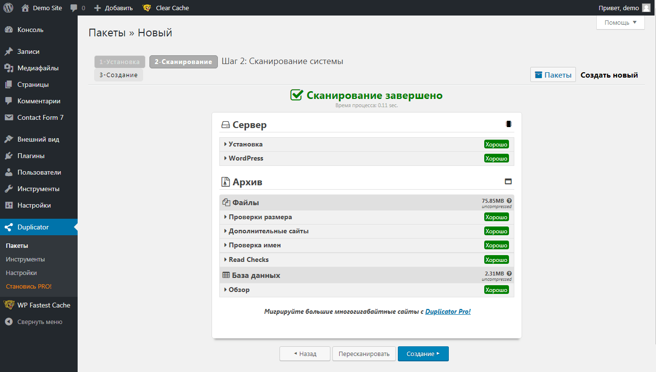Click WP Fastest Cache cheetah icon
Image resolution: width=656 pixels, height=372 pixels.
point(9,305)
